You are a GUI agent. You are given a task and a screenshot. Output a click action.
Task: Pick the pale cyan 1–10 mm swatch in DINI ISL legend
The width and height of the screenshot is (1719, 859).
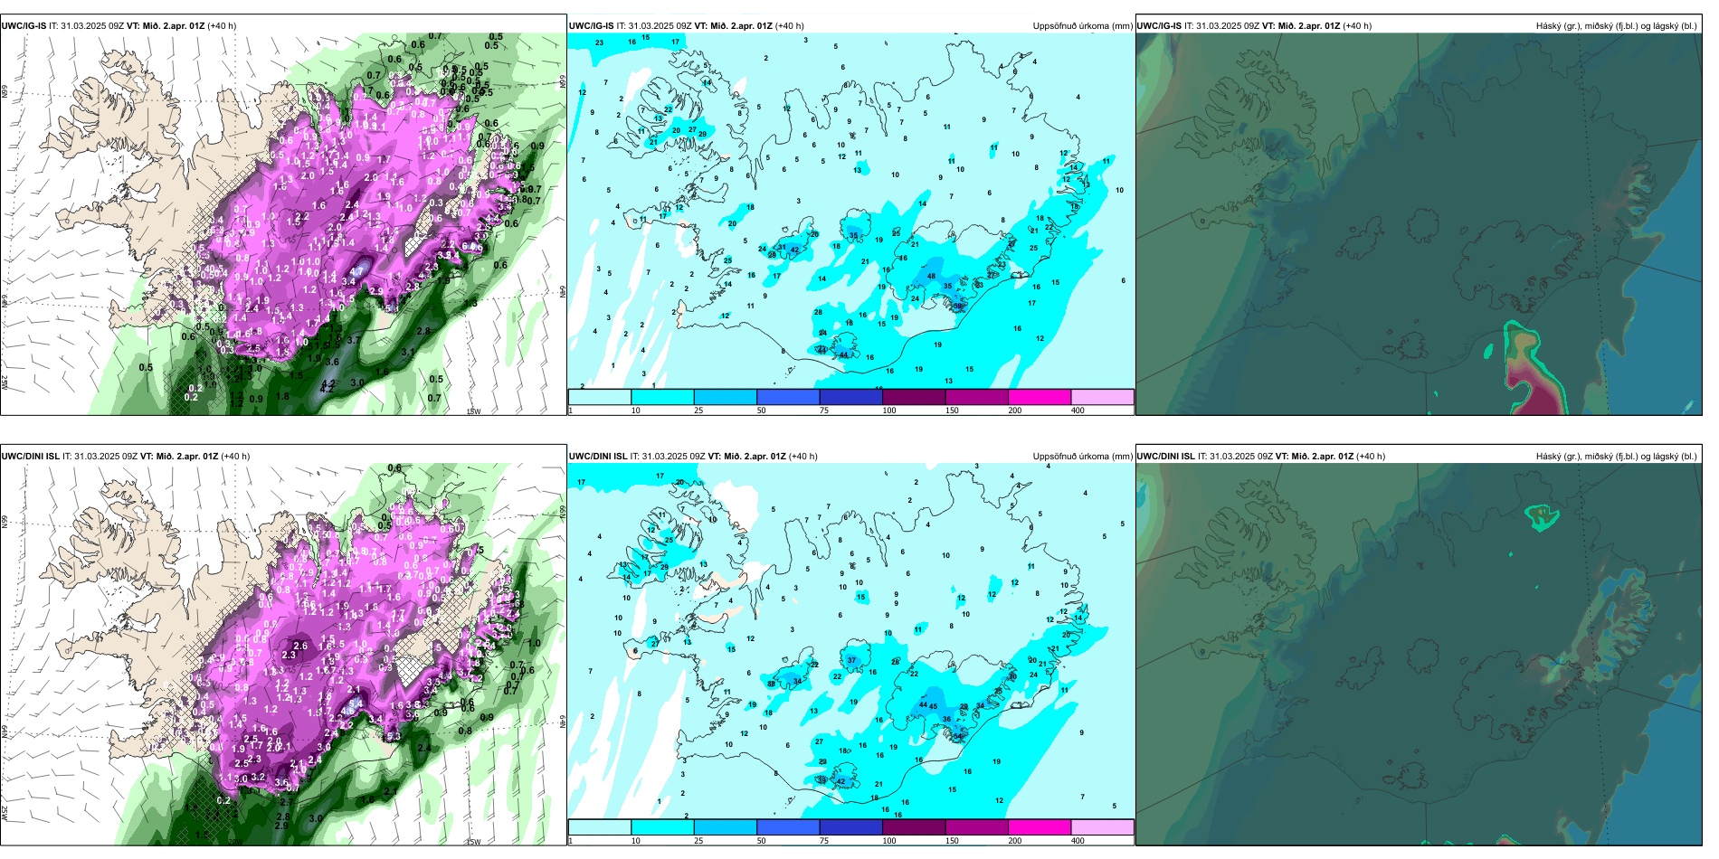(600, 827)
